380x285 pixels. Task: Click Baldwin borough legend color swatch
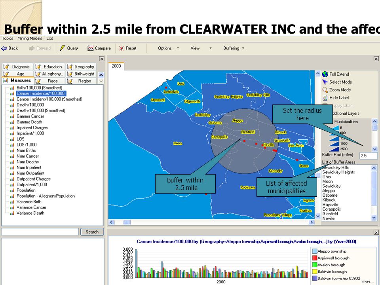(315, 272)
